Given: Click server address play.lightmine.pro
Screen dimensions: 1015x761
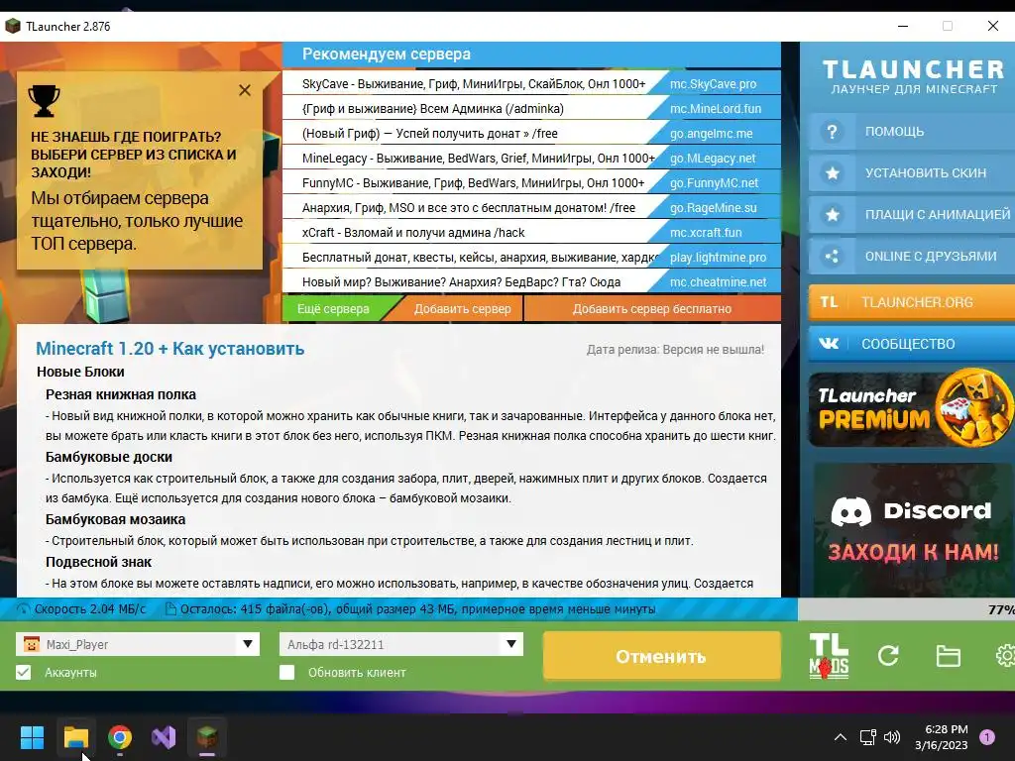Looking at the screenshot, I should tap(718, 258).
